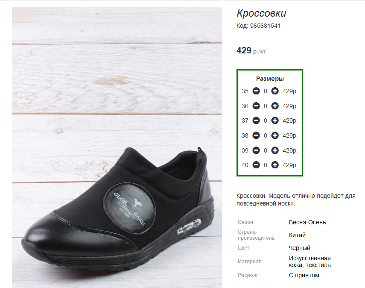Click the Китай country value

coord(297,235)
